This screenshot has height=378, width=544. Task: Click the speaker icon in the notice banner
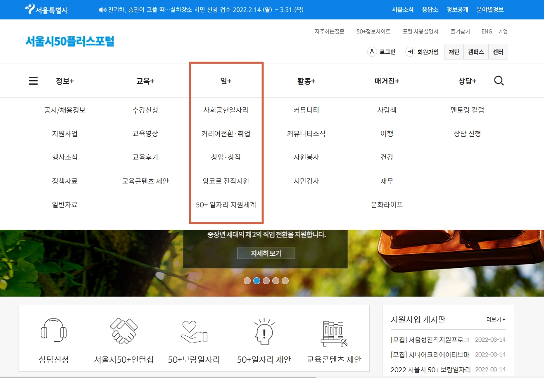pos(102,10)
